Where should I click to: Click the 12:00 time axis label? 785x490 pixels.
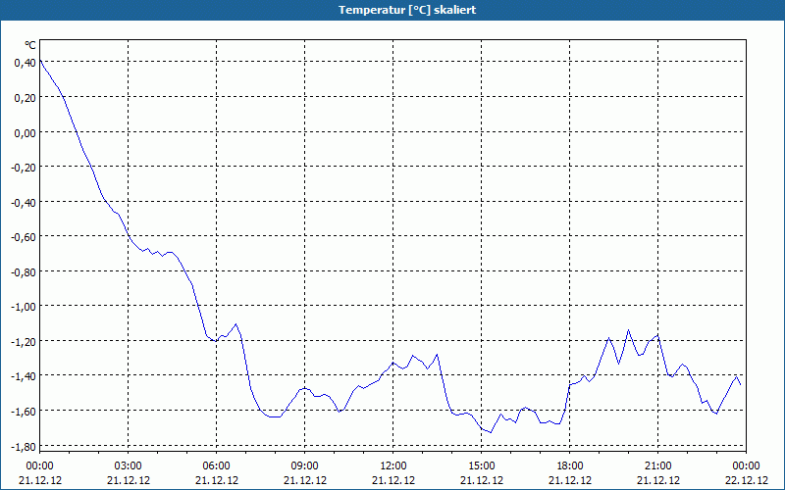[393, 466]
